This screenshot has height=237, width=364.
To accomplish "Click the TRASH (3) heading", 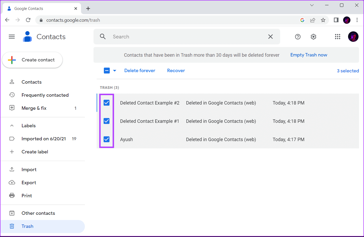I will tap(109, 88).
